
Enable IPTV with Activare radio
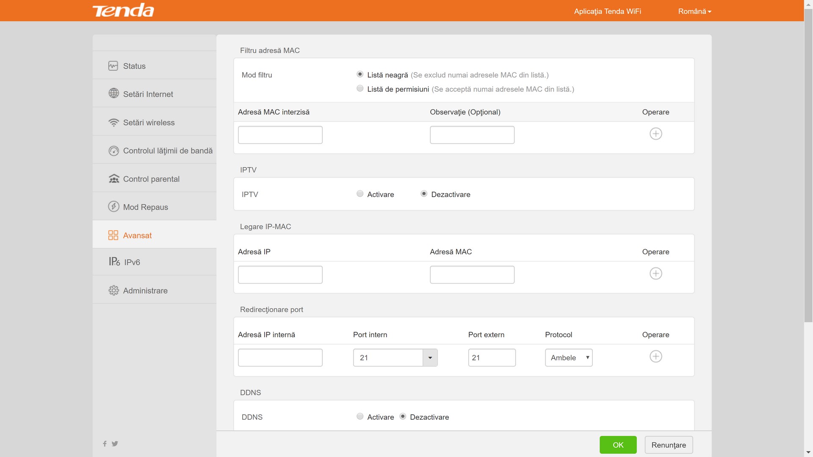[x=360, y=194]
